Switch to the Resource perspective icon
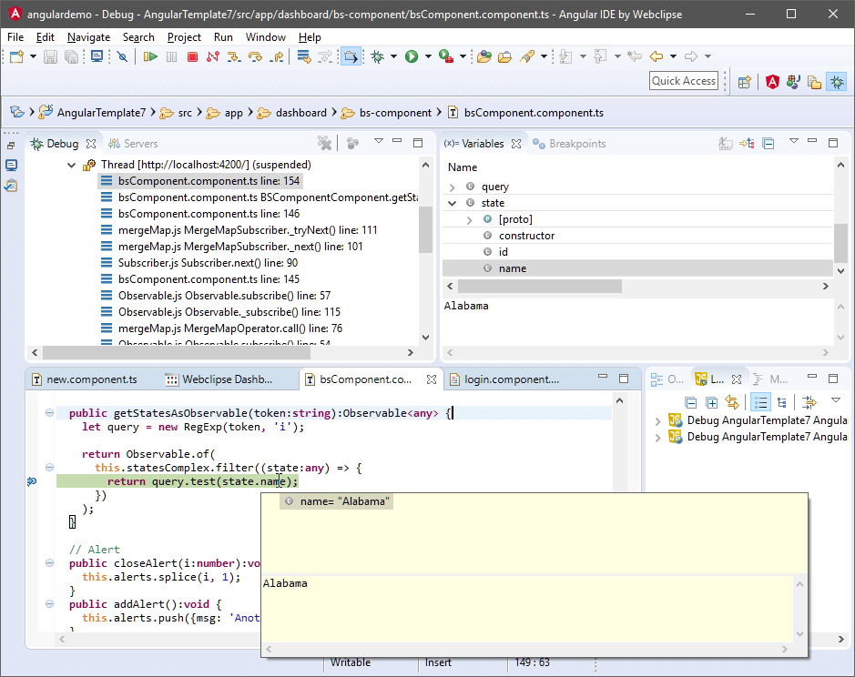Viewport: 855px width, 677px height. [815, 82]
